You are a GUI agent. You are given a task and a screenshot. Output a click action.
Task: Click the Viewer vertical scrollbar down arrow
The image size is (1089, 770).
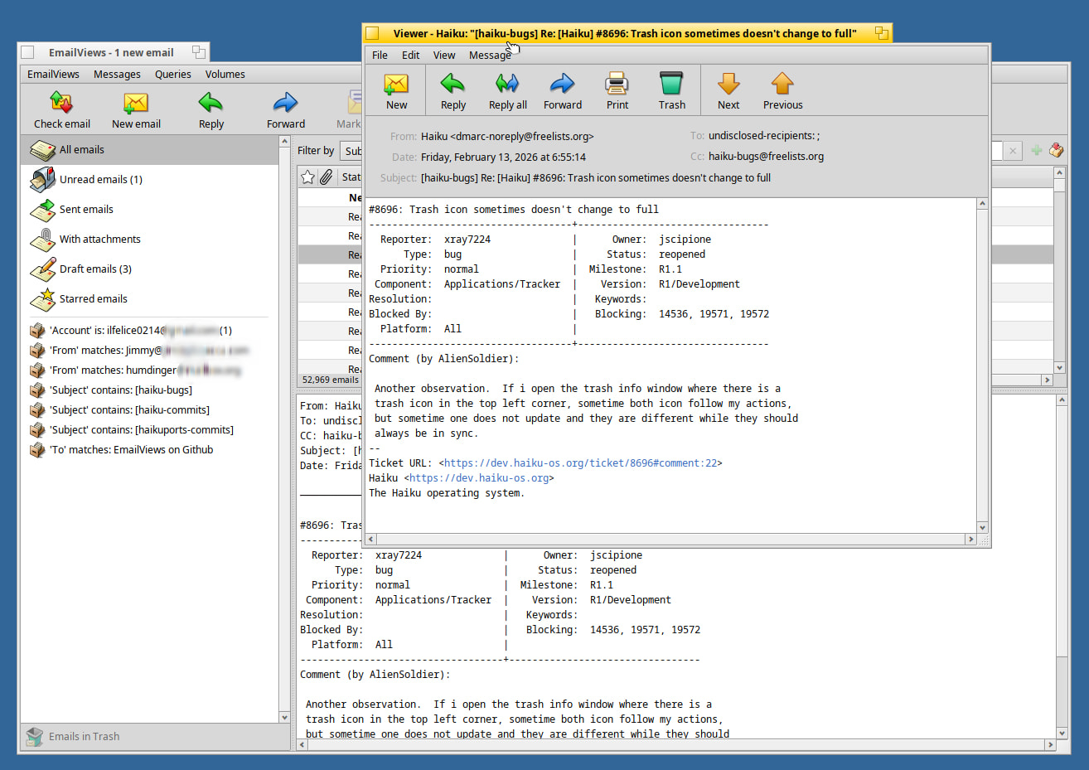[982, 527]
